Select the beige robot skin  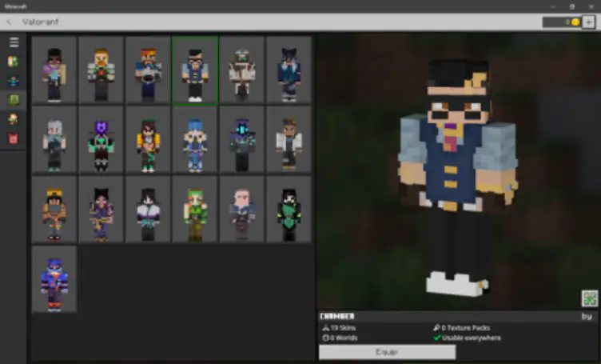[x=242, y=70]
